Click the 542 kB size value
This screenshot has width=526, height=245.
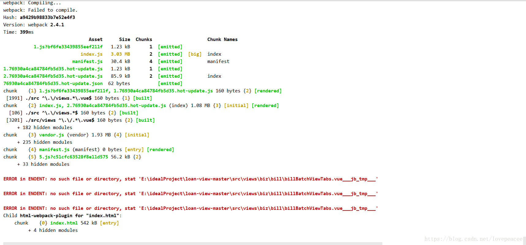tap(89, 223)
